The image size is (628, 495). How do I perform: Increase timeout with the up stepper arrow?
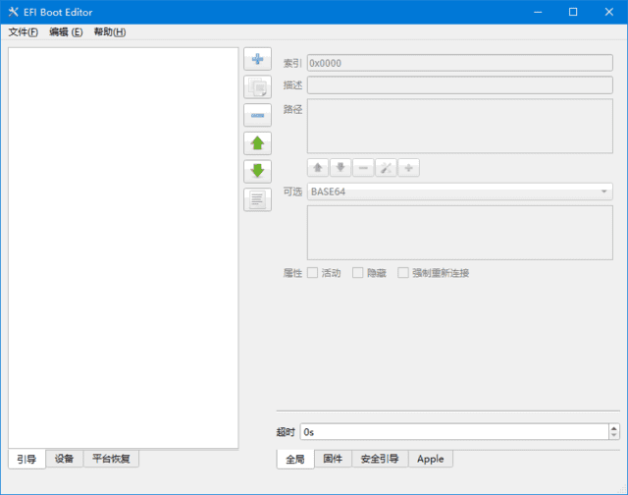614,427
